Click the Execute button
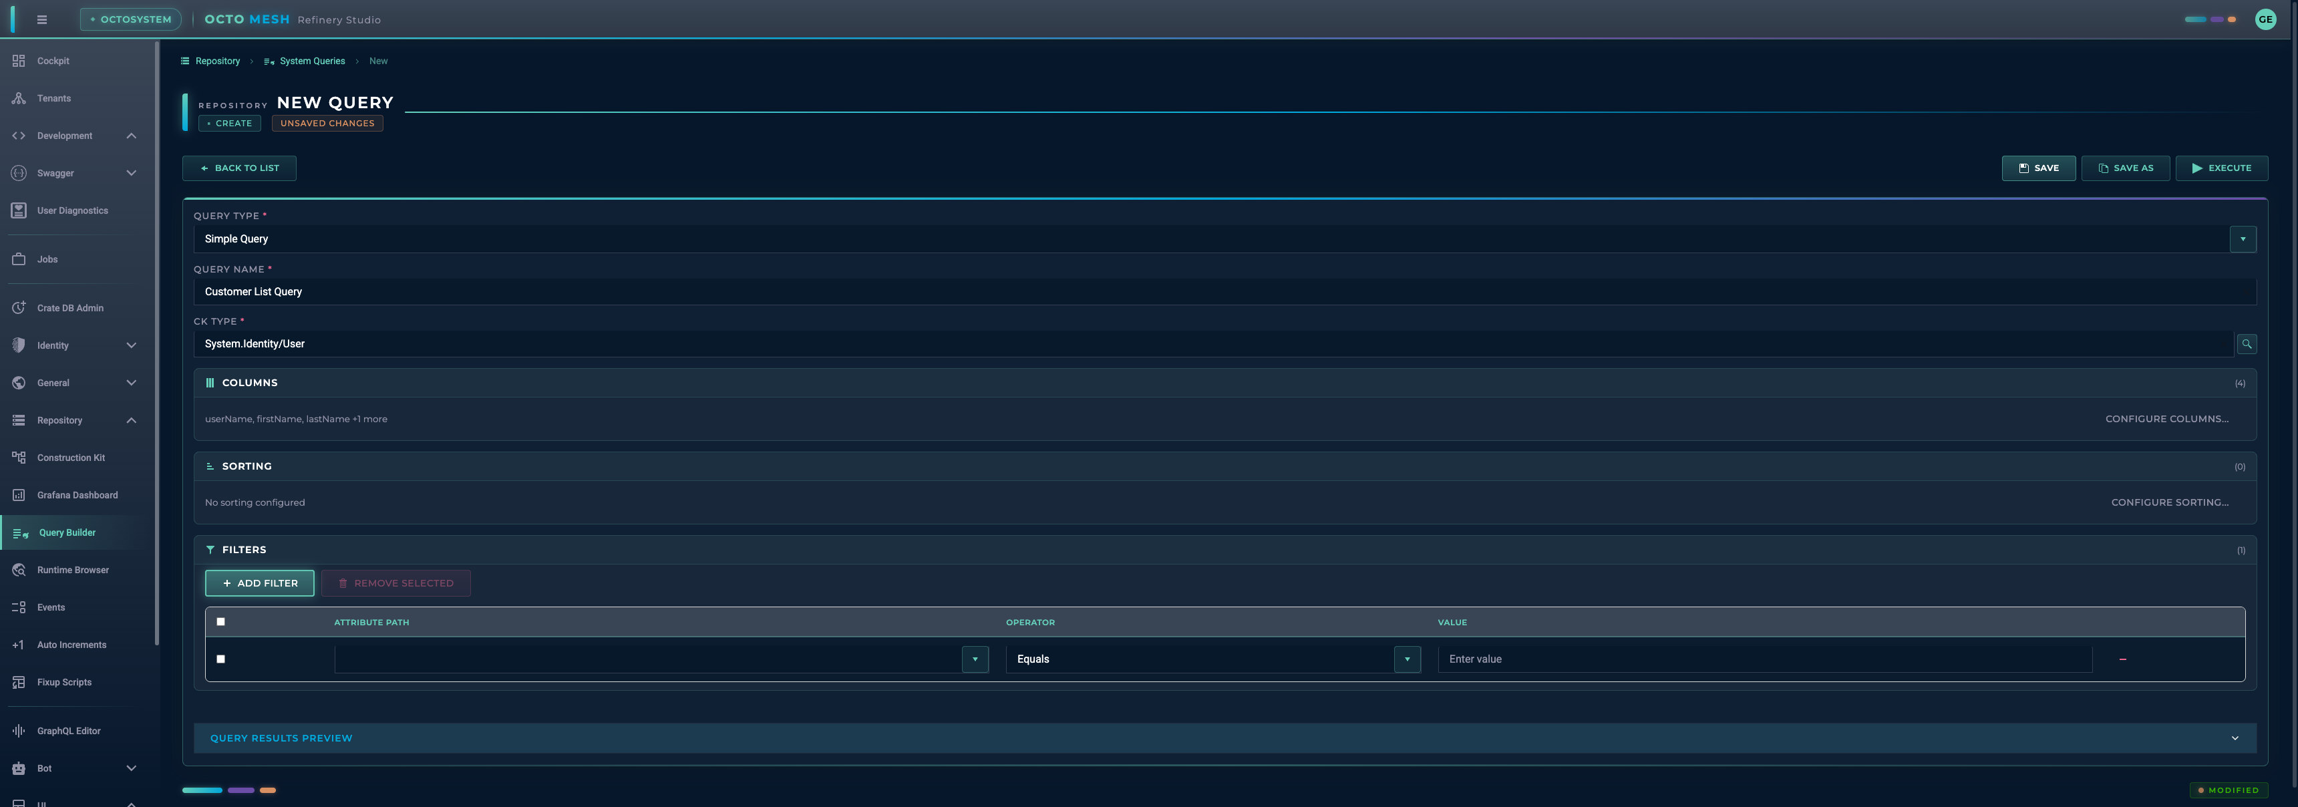 2221,168
